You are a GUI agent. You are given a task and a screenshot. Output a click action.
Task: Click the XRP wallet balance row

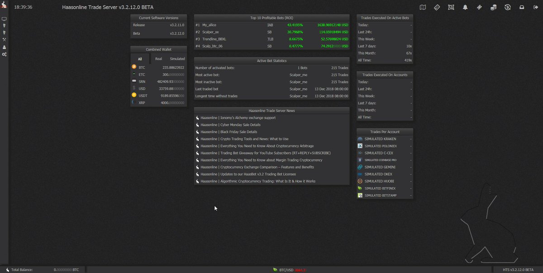coord(158,102)
